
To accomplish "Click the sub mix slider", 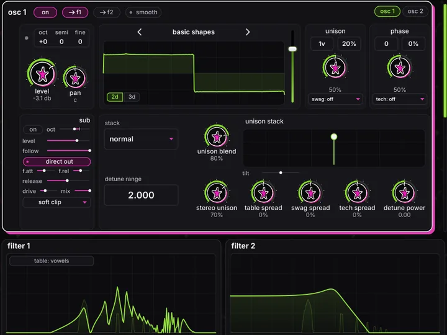I will pos(83,190).
